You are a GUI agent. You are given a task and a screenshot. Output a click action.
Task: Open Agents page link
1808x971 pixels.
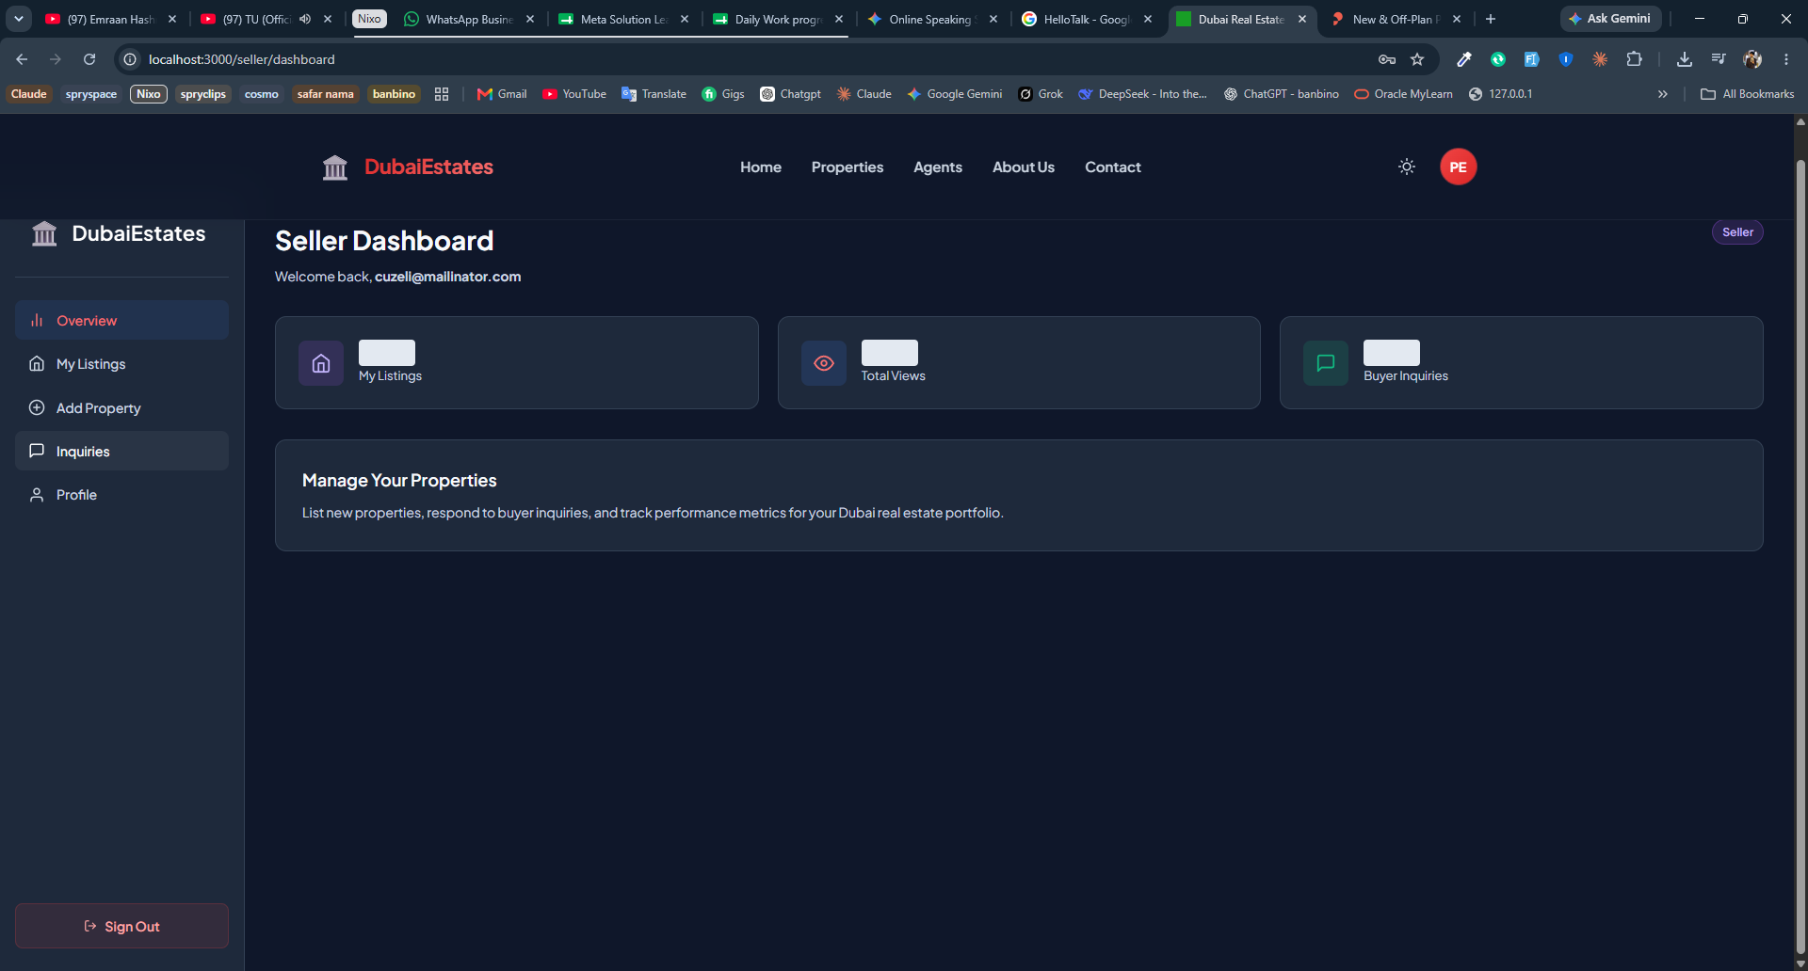pyautogui.click(x=938, y=167)
